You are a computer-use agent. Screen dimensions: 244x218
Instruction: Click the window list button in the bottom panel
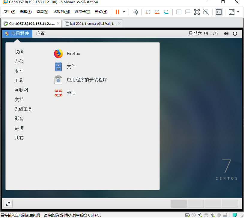[8, 204]
